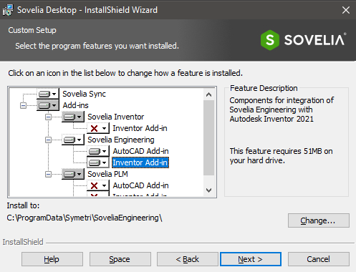This screenshot has height=272, width=356.
Task: Click the feature list scroll up arrow
Action: point(208,94)
